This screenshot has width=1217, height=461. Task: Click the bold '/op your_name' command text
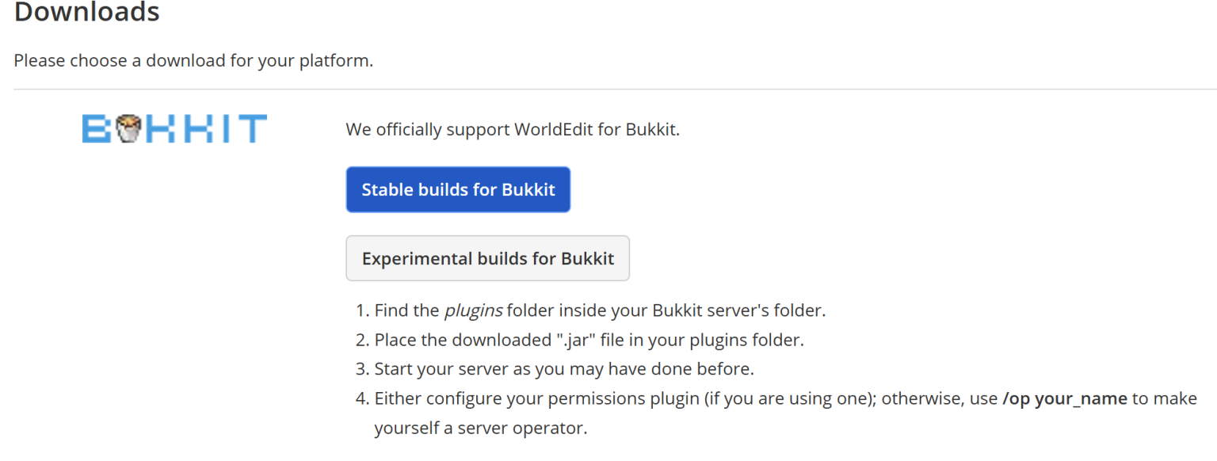pyautogui.click(x=1064, y=399)
